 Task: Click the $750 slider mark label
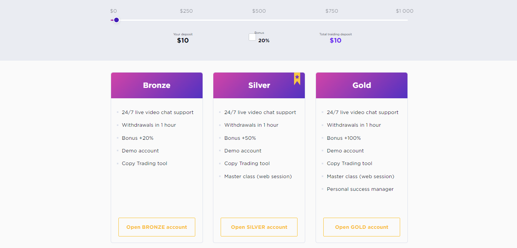(x=332, y=11)
